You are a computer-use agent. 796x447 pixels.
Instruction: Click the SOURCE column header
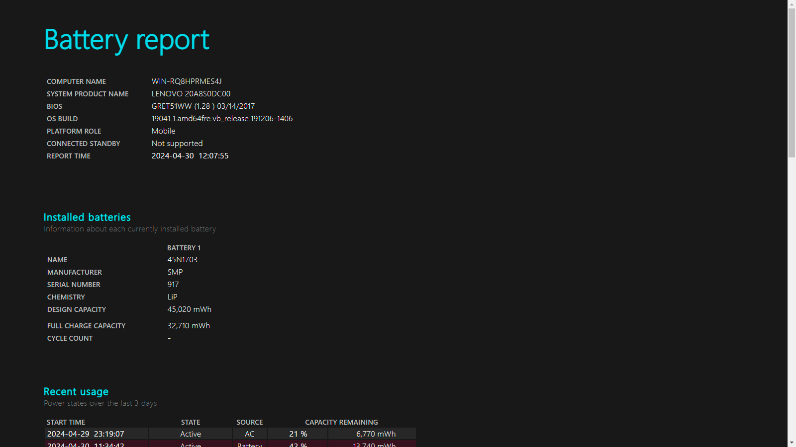click(x=250, y=422)
